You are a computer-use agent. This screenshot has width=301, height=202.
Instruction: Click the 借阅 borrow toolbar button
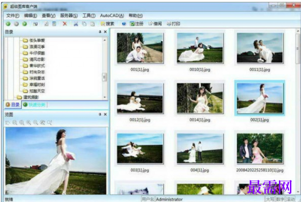coord(155,24)
